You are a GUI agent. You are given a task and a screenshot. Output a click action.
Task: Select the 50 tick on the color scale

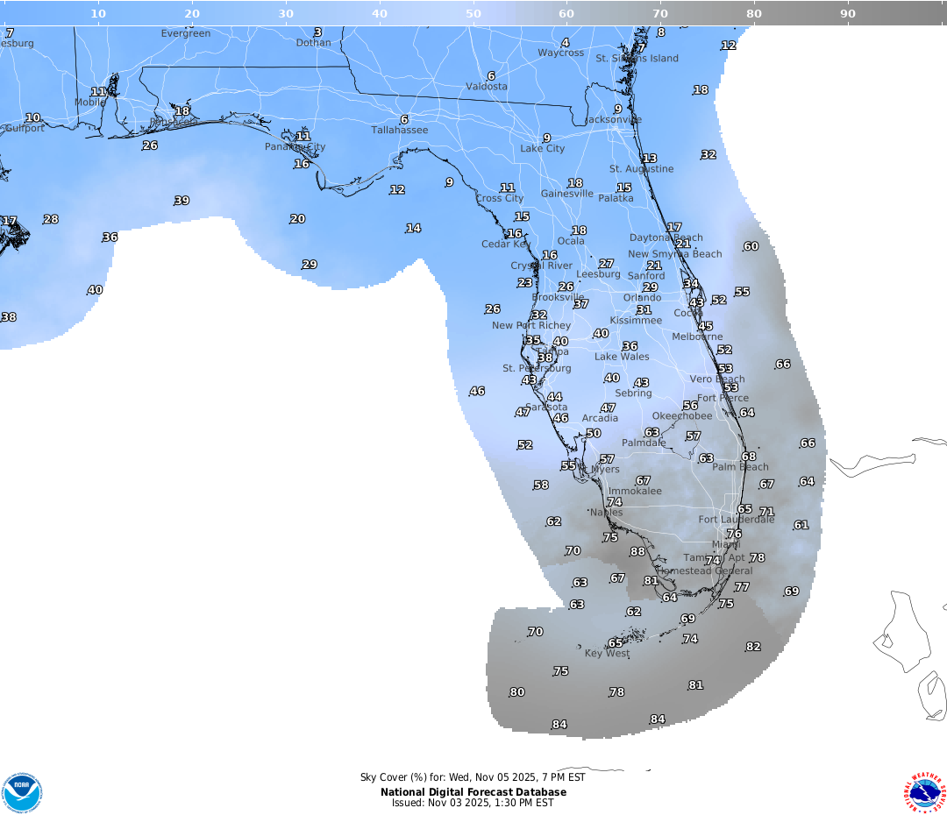click(x=473, y=13)
